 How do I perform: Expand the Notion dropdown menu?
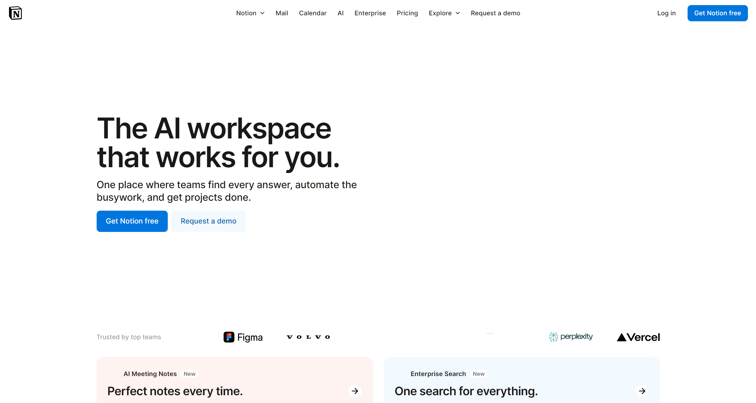[250, 13]
